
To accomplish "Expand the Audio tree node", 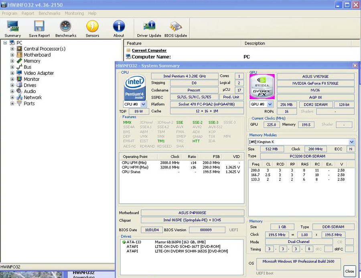I will [x=12, y=91].
